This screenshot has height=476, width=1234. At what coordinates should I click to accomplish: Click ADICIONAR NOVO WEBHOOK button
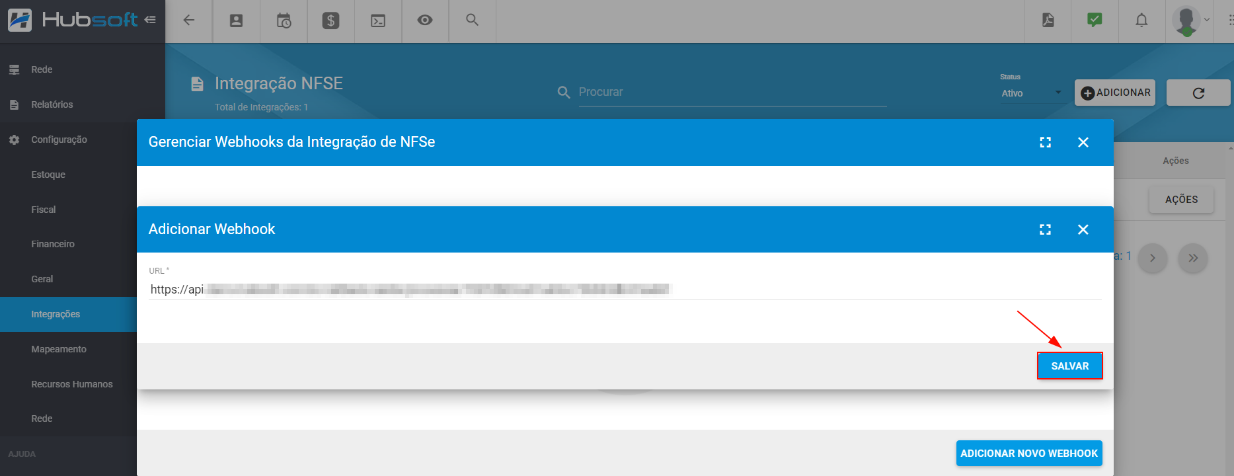(1029, 454)
